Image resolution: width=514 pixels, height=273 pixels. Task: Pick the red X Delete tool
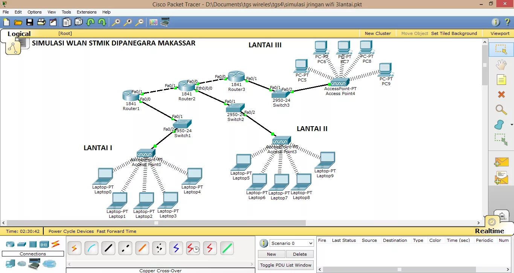tap(501, 95)
